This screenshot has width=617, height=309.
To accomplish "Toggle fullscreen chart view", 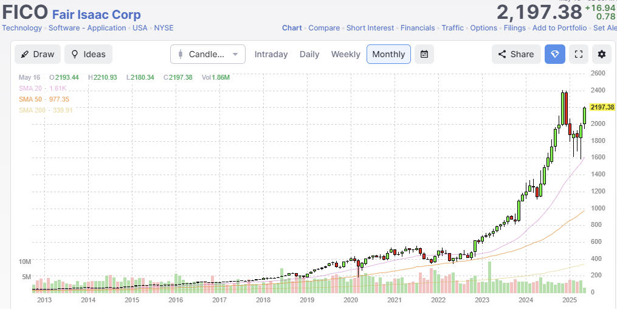I will 579,54.
